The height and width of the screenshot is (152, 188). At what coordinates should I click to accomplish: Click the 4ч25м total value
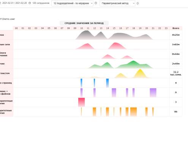click(176, 35)
